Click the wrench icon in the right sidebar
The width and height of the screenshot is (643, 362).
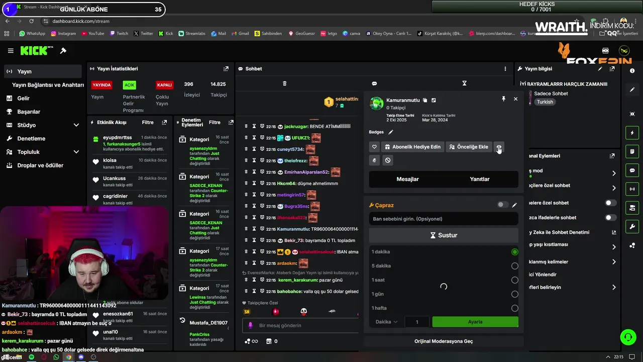point(632,227)
